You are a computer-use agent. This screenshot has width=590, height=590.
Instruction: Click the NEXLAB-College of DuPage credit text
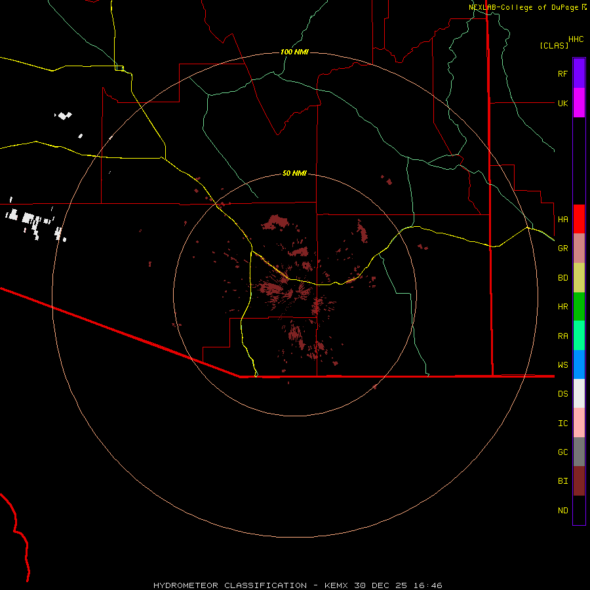coord(527,7)
